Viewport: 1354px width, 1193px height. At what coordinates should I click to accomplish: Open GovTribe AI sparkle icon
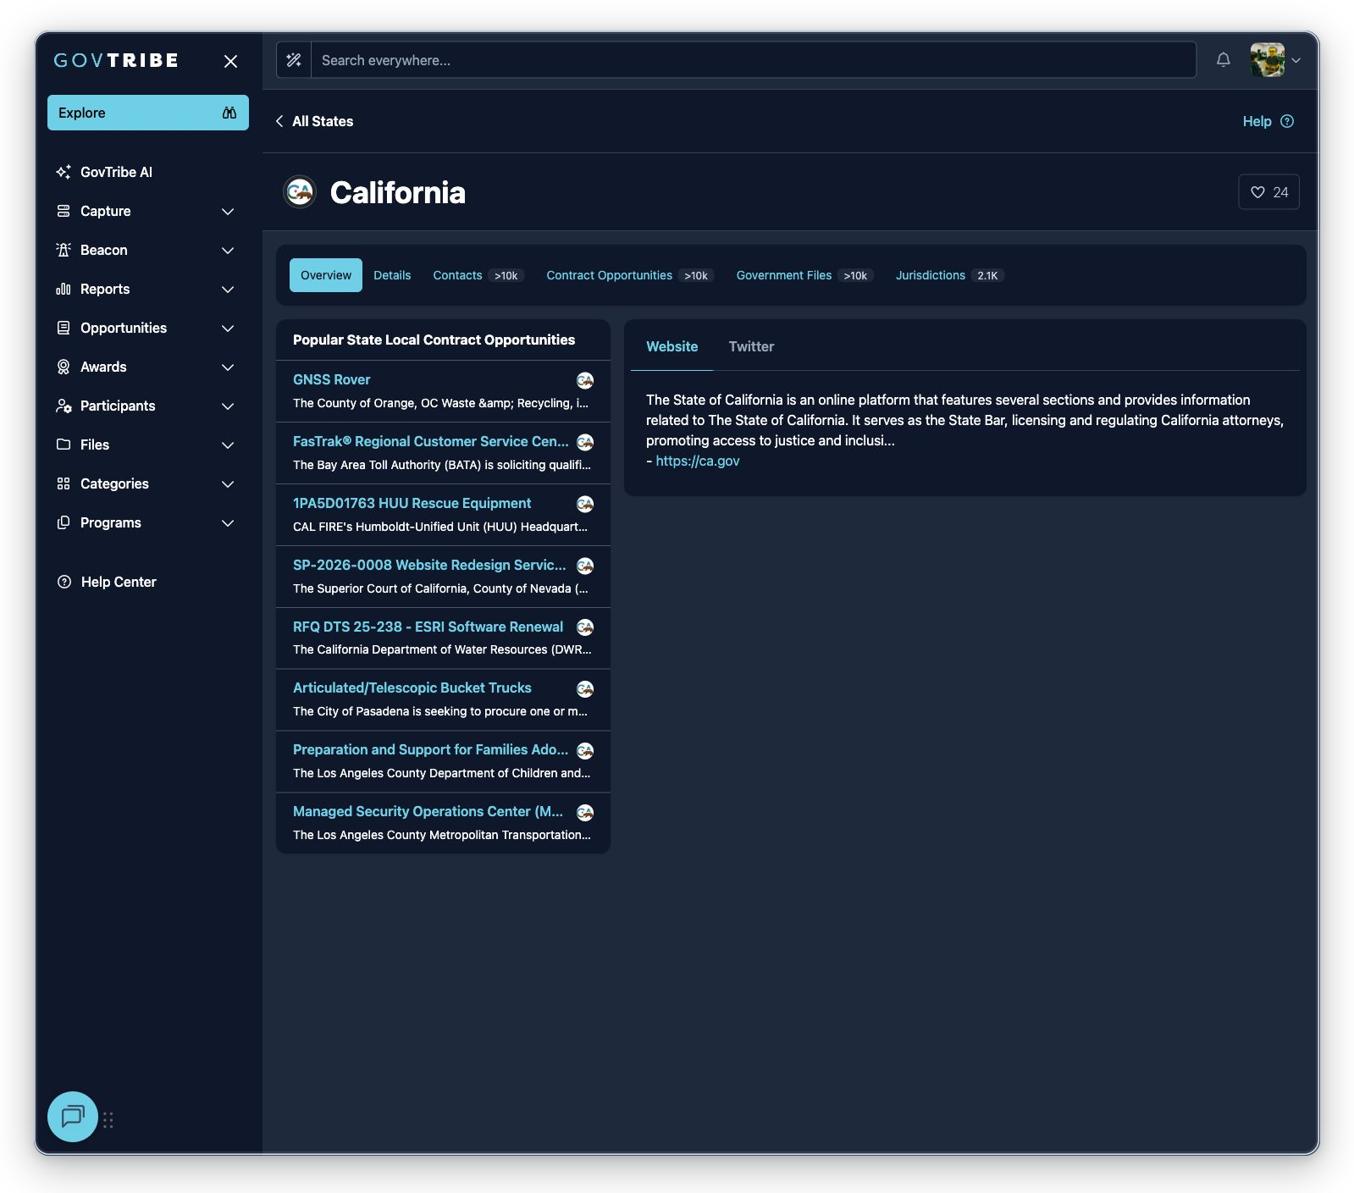tap(64, 172)
